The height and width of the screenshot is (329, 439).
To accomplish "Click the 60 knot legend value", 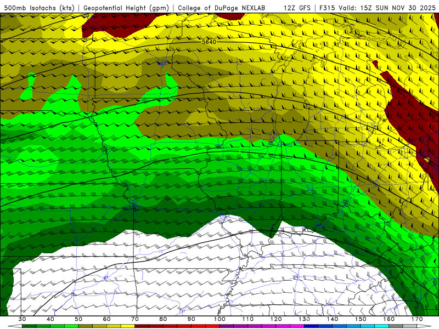I will pos(106,319).
